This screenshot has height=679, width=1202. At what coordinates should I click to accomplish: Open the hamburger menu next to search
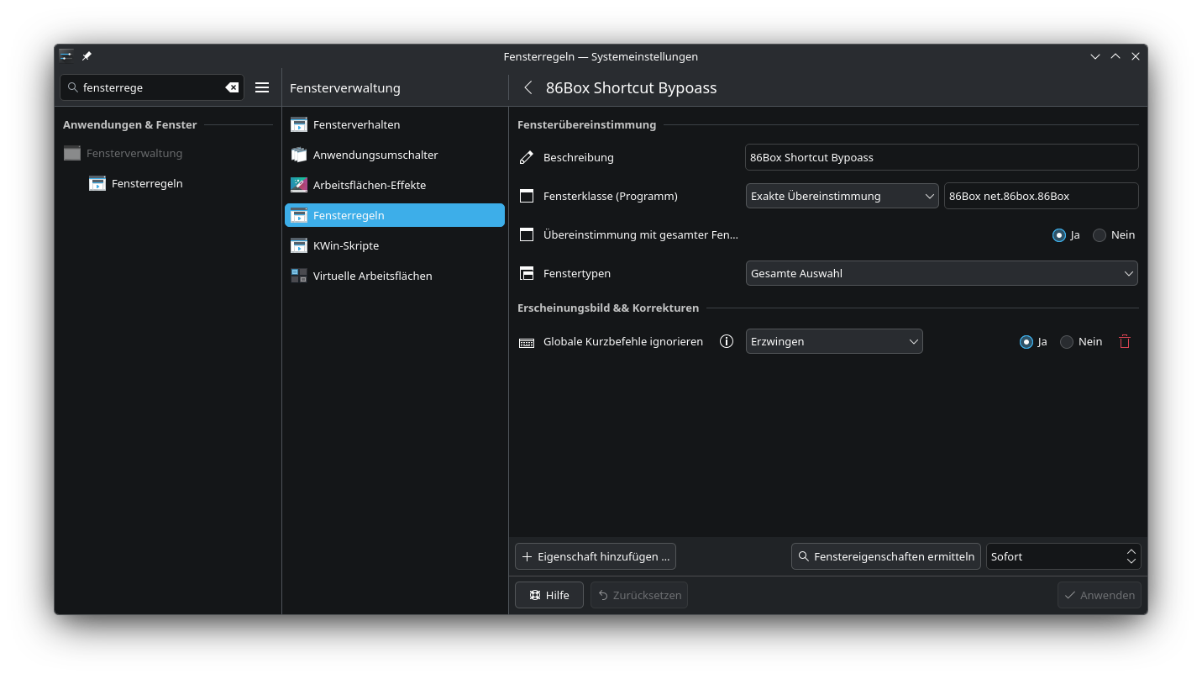coord(262,87)
